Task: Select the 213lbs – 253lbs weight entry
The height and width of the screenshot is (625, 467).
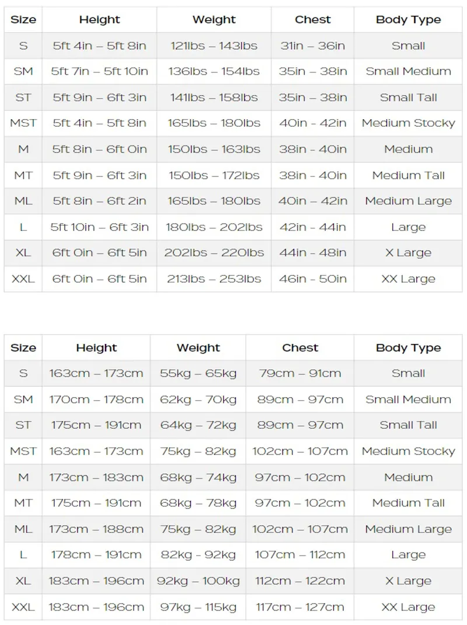Action: [x=214, y=279]
